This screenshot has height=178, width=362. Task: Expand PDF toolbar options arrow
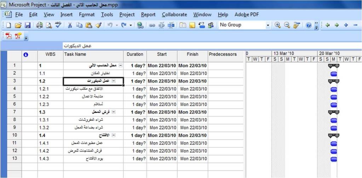click(26, 38)
